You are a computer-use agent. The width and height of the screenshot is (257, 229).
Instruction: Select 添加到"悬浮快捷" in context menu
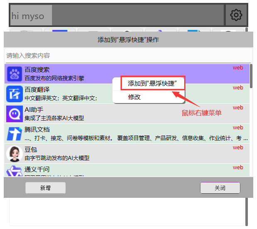point(153,83)
